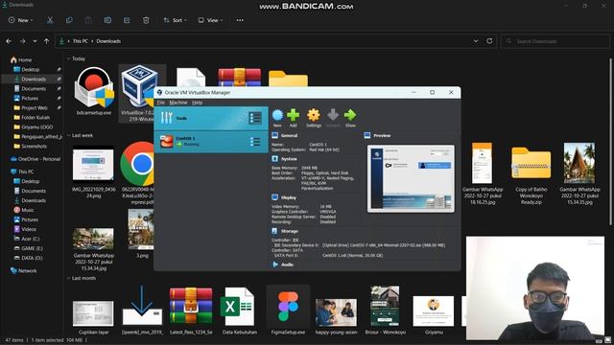Click New button in File Explorer

(21, 20)
